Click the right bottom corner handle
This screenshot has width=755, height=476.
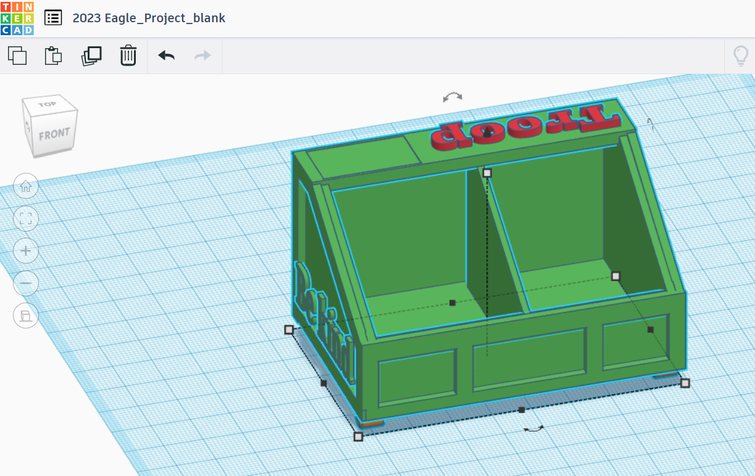coord(685,383)
